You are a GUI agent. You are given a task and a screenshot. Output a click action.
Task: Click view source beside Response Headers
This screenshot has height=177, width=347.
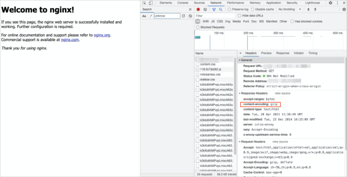[283, 93]
